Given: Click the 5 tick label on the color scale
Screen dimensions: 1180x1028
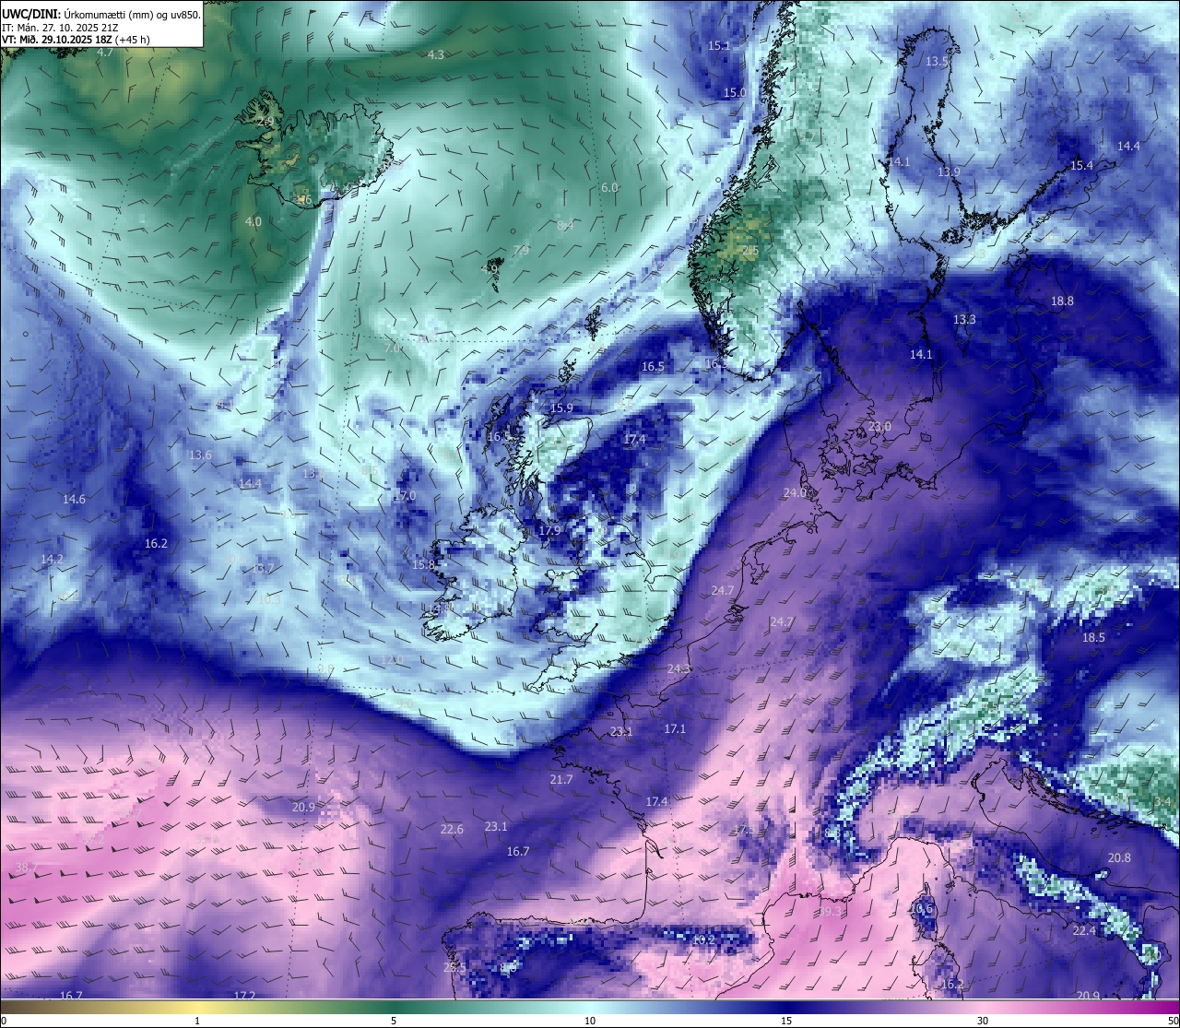Looking at the screenshot, I should point(394,1021).
